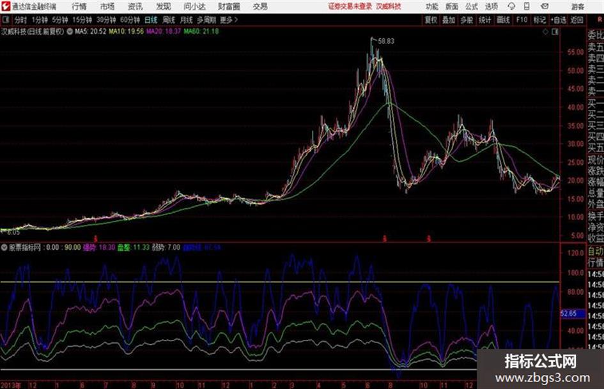The image size is (604, 389).
Task: Open F10 company information
Action: (x=522, y=20)
